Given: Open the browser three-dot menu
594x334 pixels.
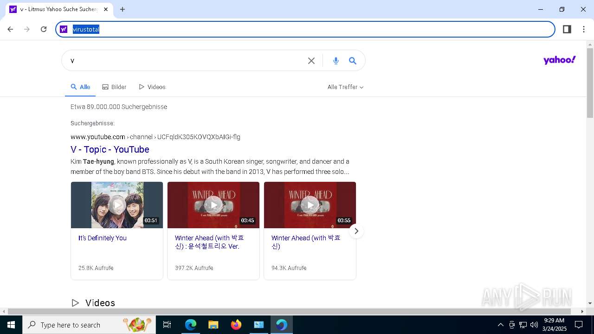Looking at the screenshot, I should coord(583,29).
